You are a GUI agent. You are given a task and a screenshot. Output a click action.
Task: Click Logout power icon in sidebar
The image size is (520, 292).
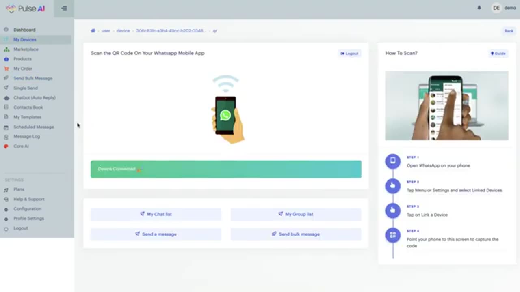6,229
